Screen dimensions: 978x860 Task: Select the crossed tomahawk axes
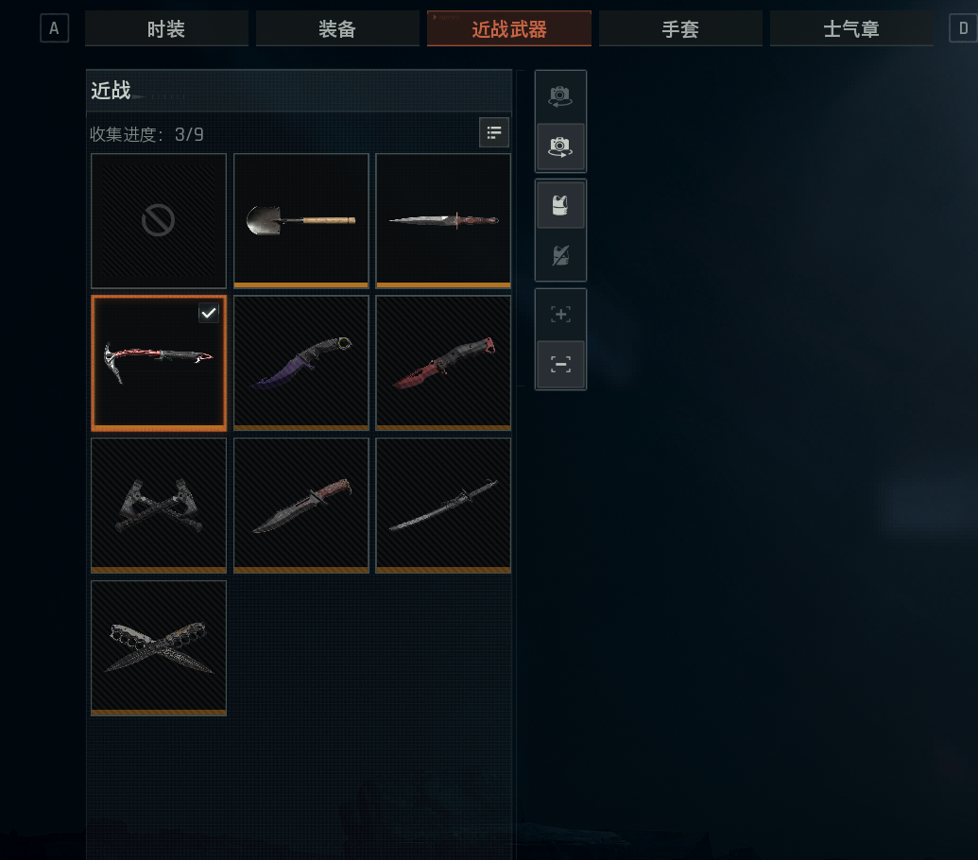click(159, 506)
